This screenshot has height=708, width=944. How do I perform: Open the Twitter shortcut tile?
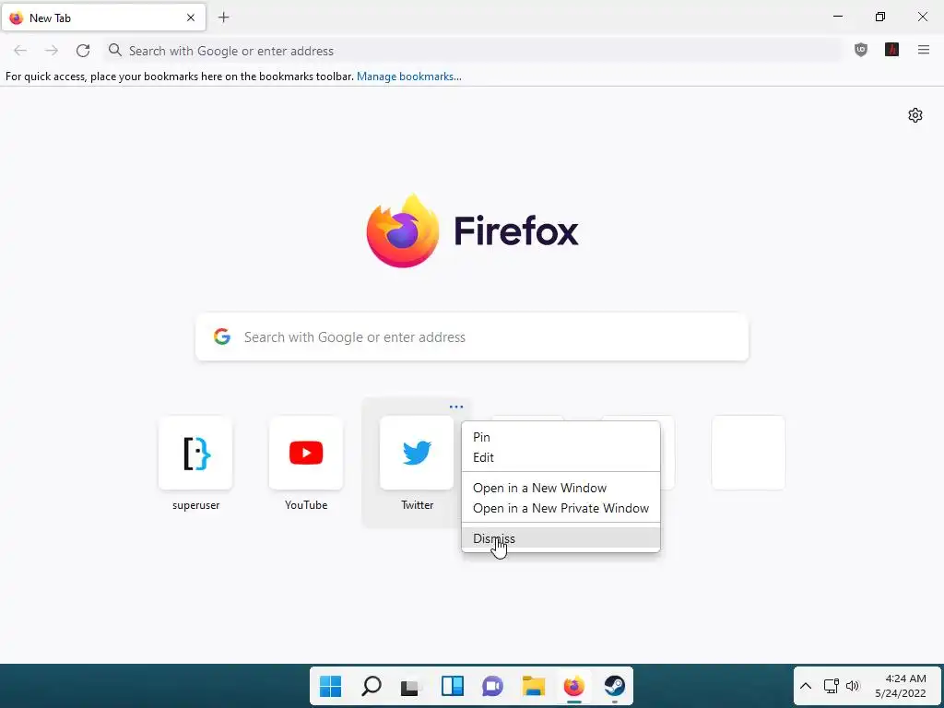point(417,453)
